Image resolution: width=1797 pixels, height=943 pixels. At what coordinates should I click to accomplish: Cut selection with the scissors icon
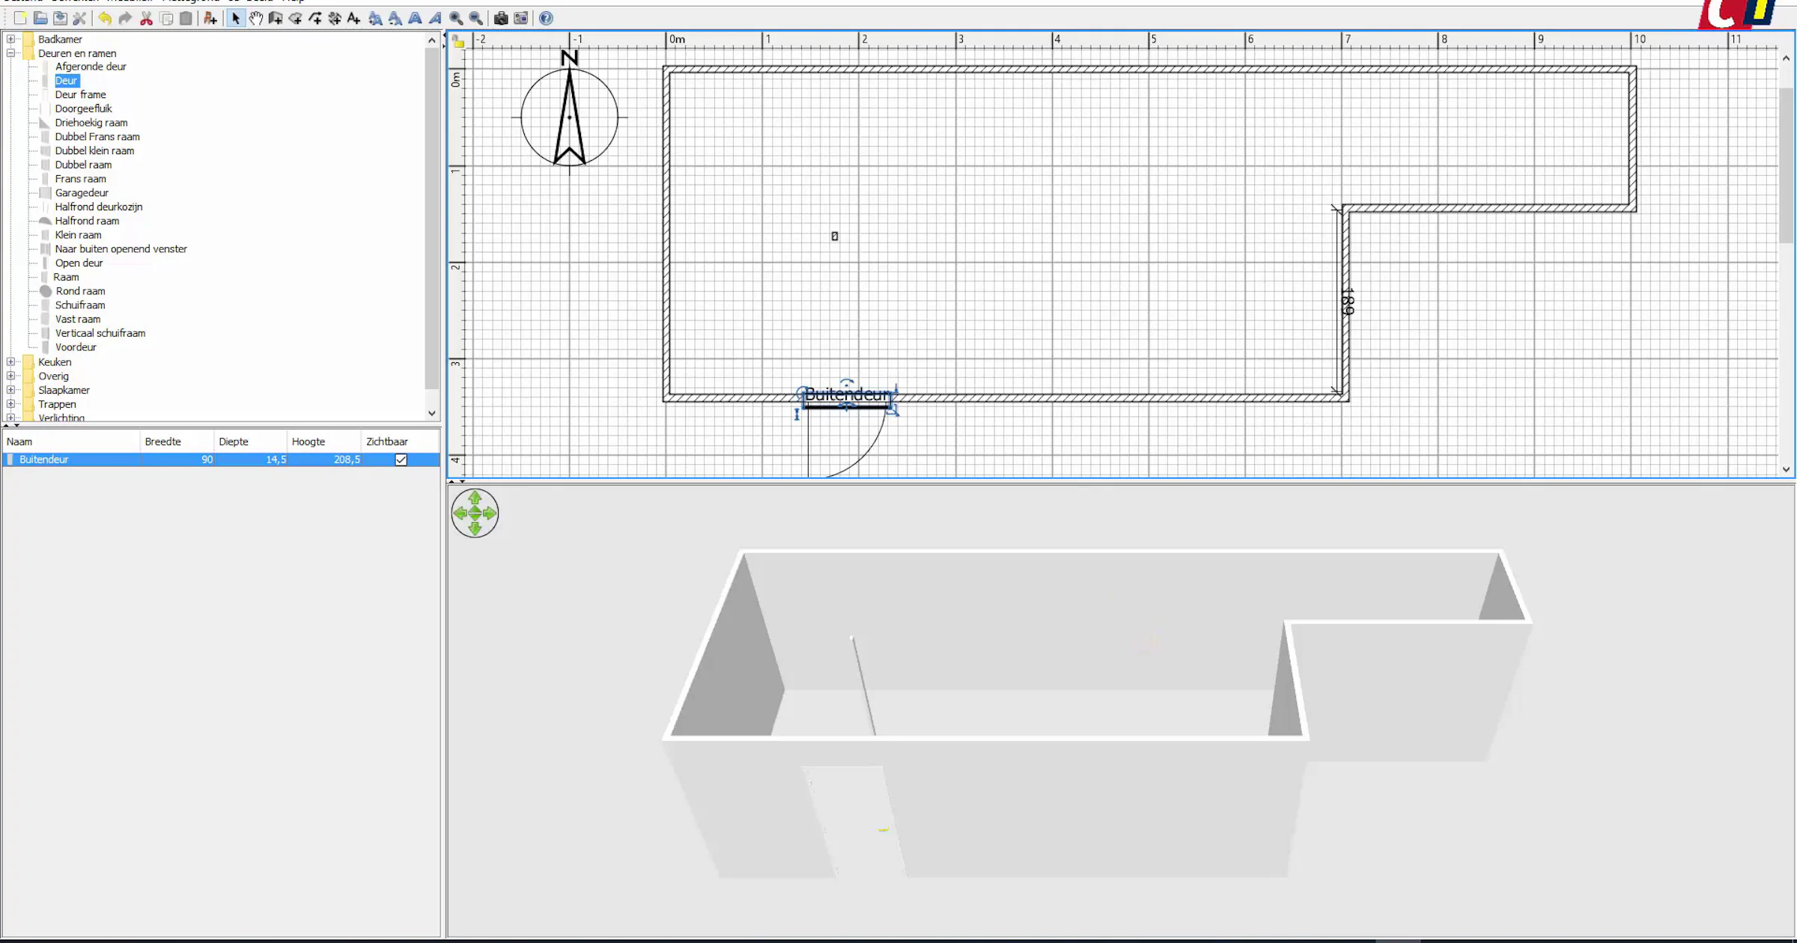pyautogui.click(x=146, y=18)
